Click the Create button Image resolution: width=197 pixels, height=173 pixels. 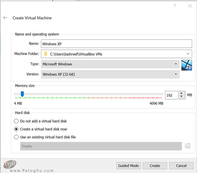click(155, 165)
